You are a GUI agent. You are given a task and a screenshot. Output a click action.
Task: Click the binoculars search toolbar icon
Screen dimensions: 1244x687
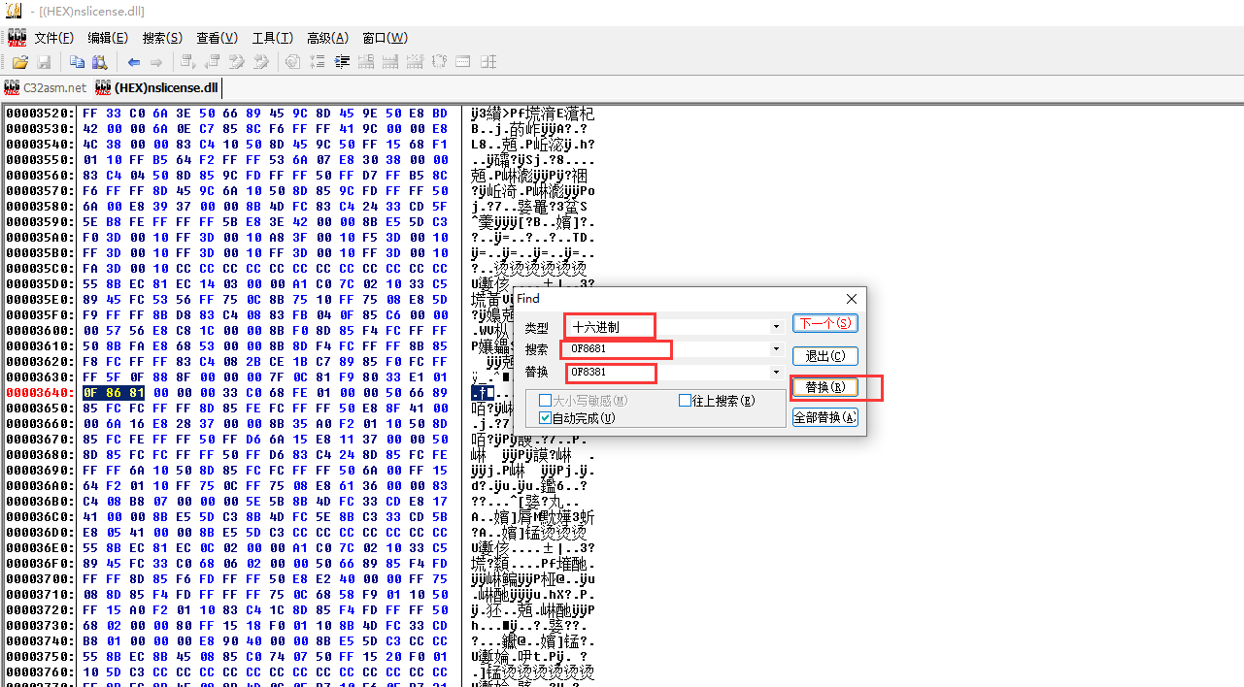(x=100, y=62)
